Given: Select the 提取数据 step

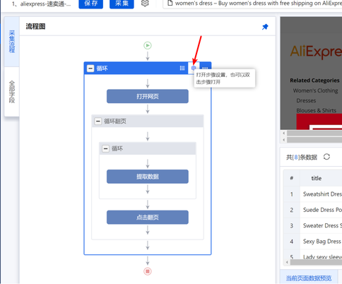Looking at the screenshot, I should tap(148, 177).
